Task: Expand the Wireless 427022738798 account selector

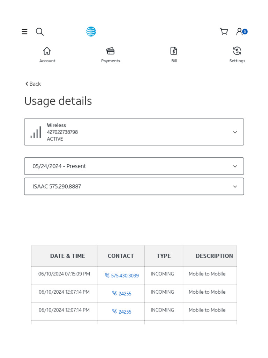Action: [x=134, y=132]
